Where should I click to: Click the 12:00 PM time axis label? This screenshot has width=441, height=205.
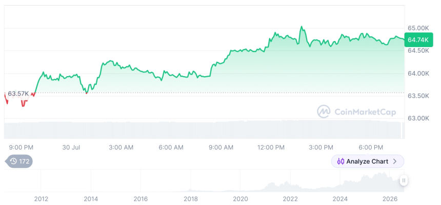click(271, 148)
